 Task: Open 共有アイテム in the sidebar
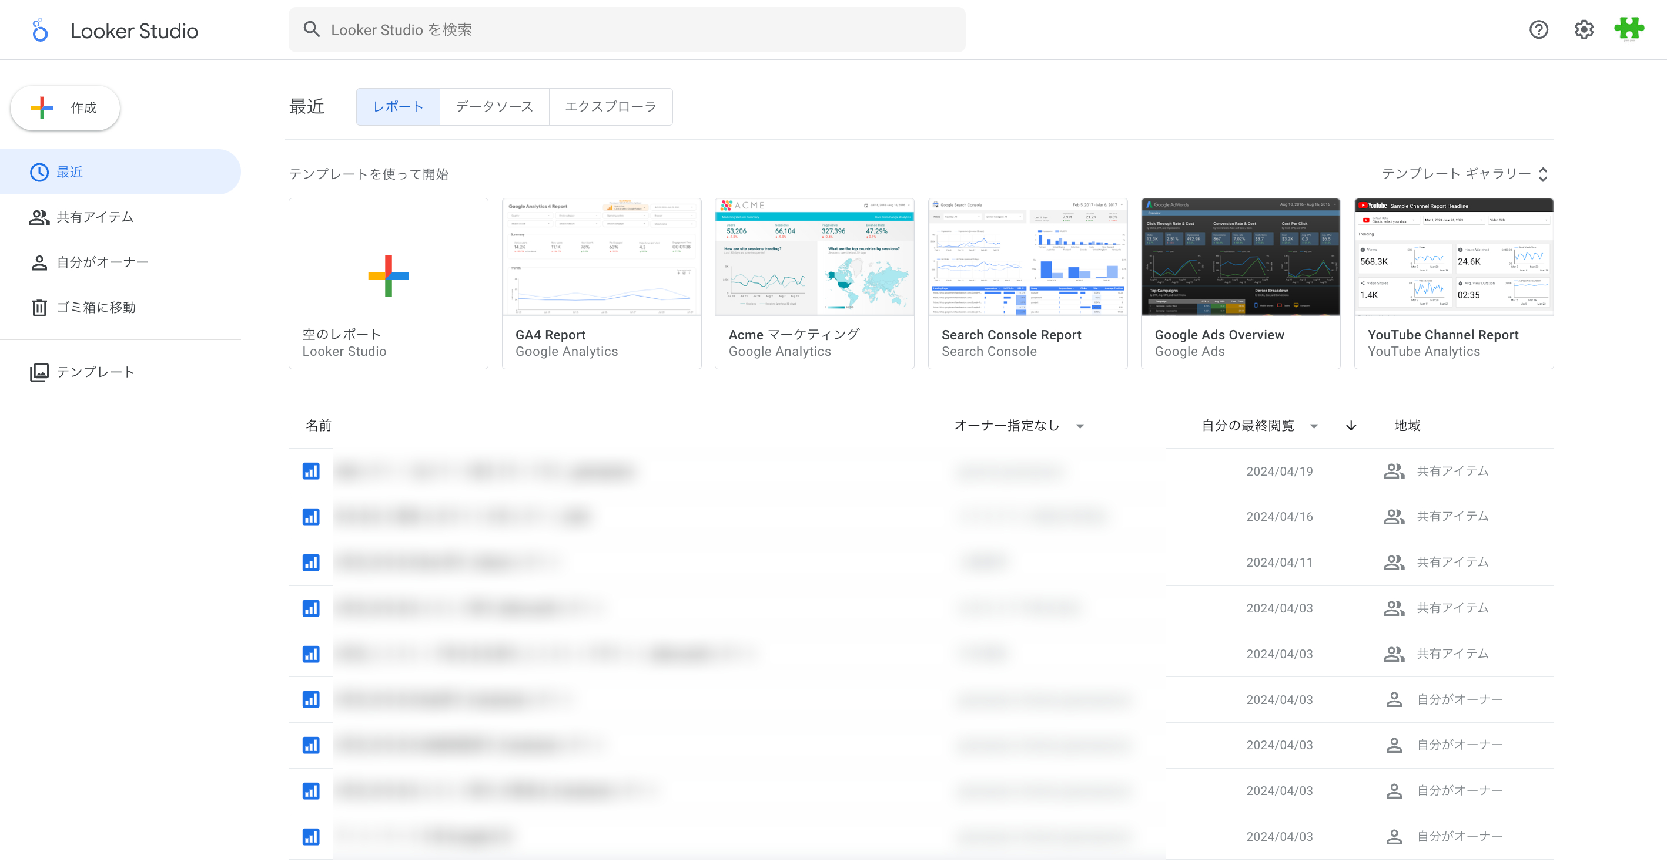[120, 217]
